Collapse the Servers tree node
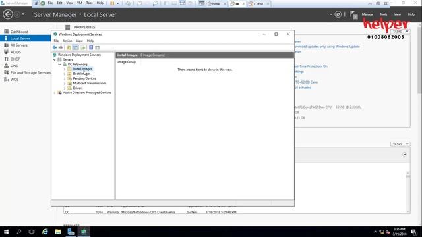The width and height of the screenshot is (422, 237). click(55, 60)
